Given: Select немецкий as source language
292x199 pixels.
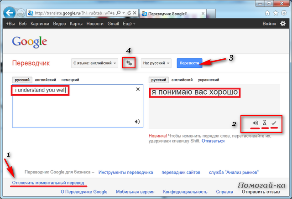Looking at the screenshot, I should click(x=70, y=80).
